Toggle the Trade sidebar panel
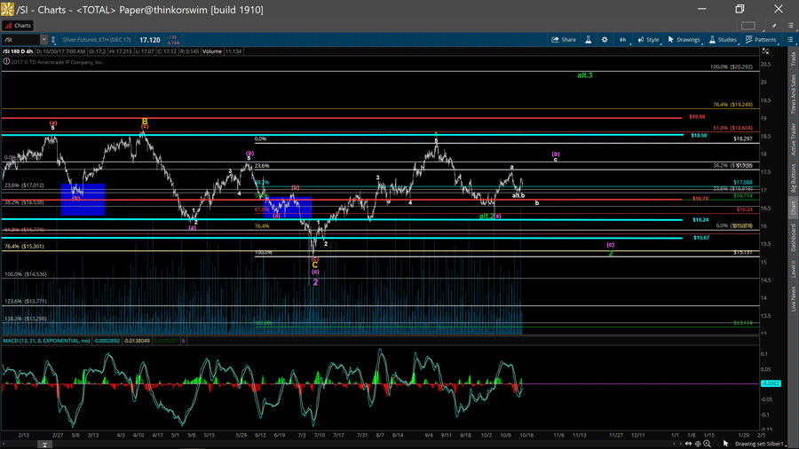This screenshot has width=799, height=449. point(793,59)
